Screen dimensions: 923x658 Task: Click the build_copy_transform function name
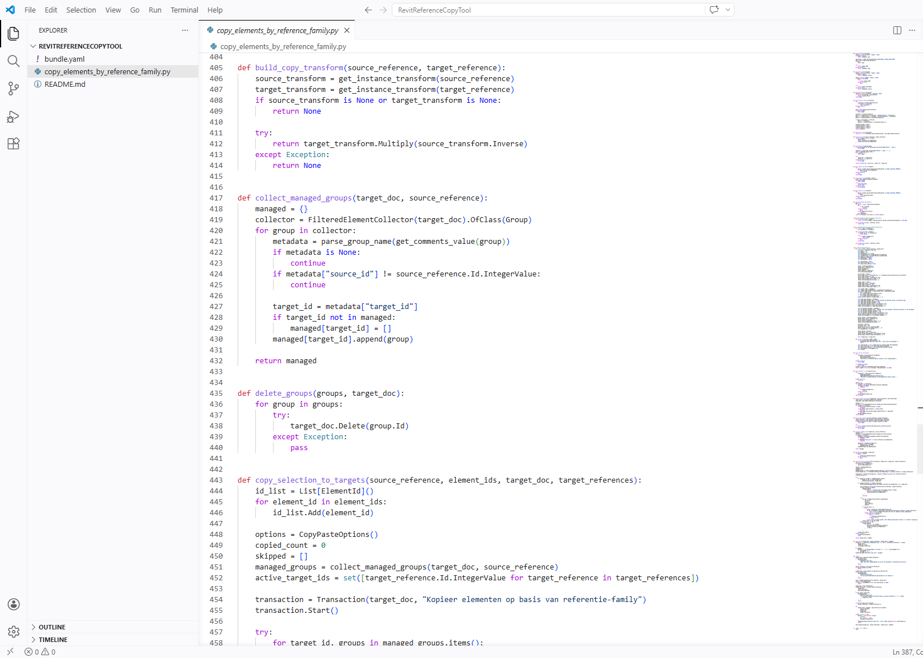point(299,68)
